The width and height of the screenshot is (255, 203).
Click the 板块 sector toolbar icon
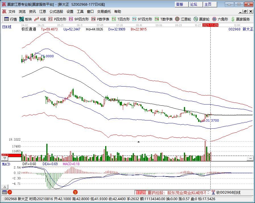pyautogui.click(x=26, y=19)
